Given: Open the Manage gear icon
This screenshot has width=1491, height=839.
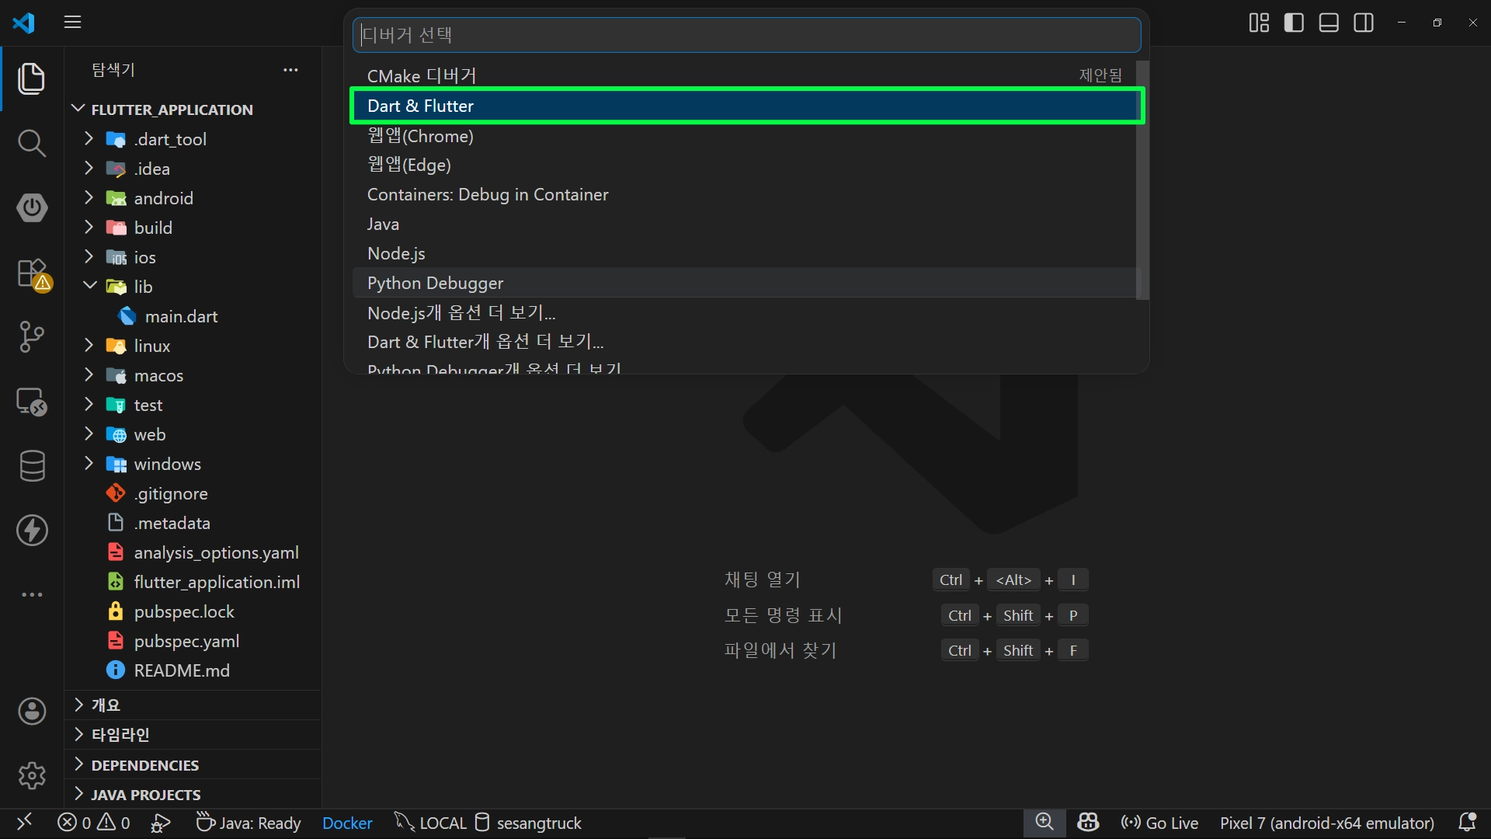Looking at the screenshot, I should pos(31,775).
